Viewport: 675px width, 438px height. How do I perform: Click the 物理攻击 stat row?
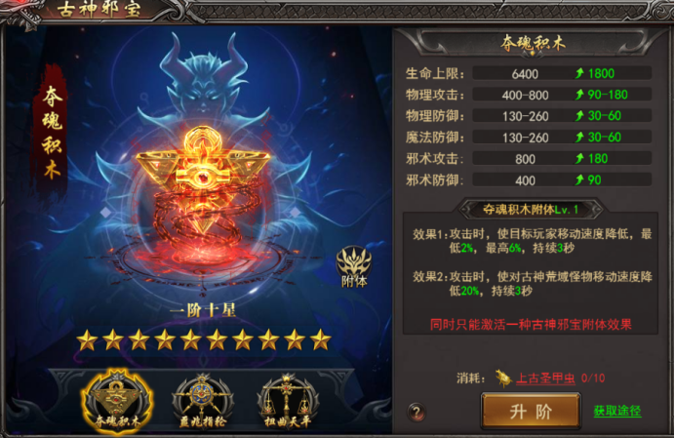tap(529, 95)
